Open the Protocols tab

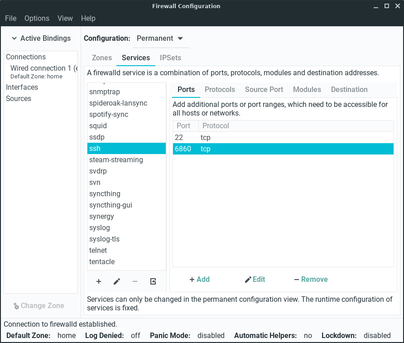[220, 89]
